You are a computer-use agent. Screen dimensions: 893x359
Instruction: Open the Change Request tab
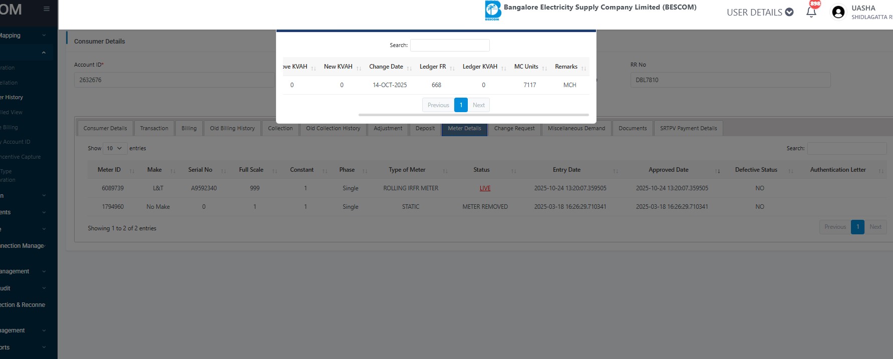tap(514, 128)
